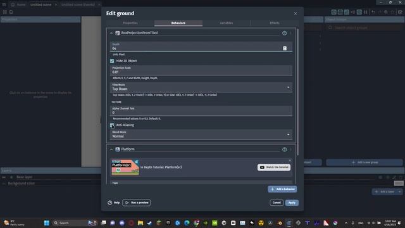Click the Apply button
Screen dimensions: 405x228
292,203
